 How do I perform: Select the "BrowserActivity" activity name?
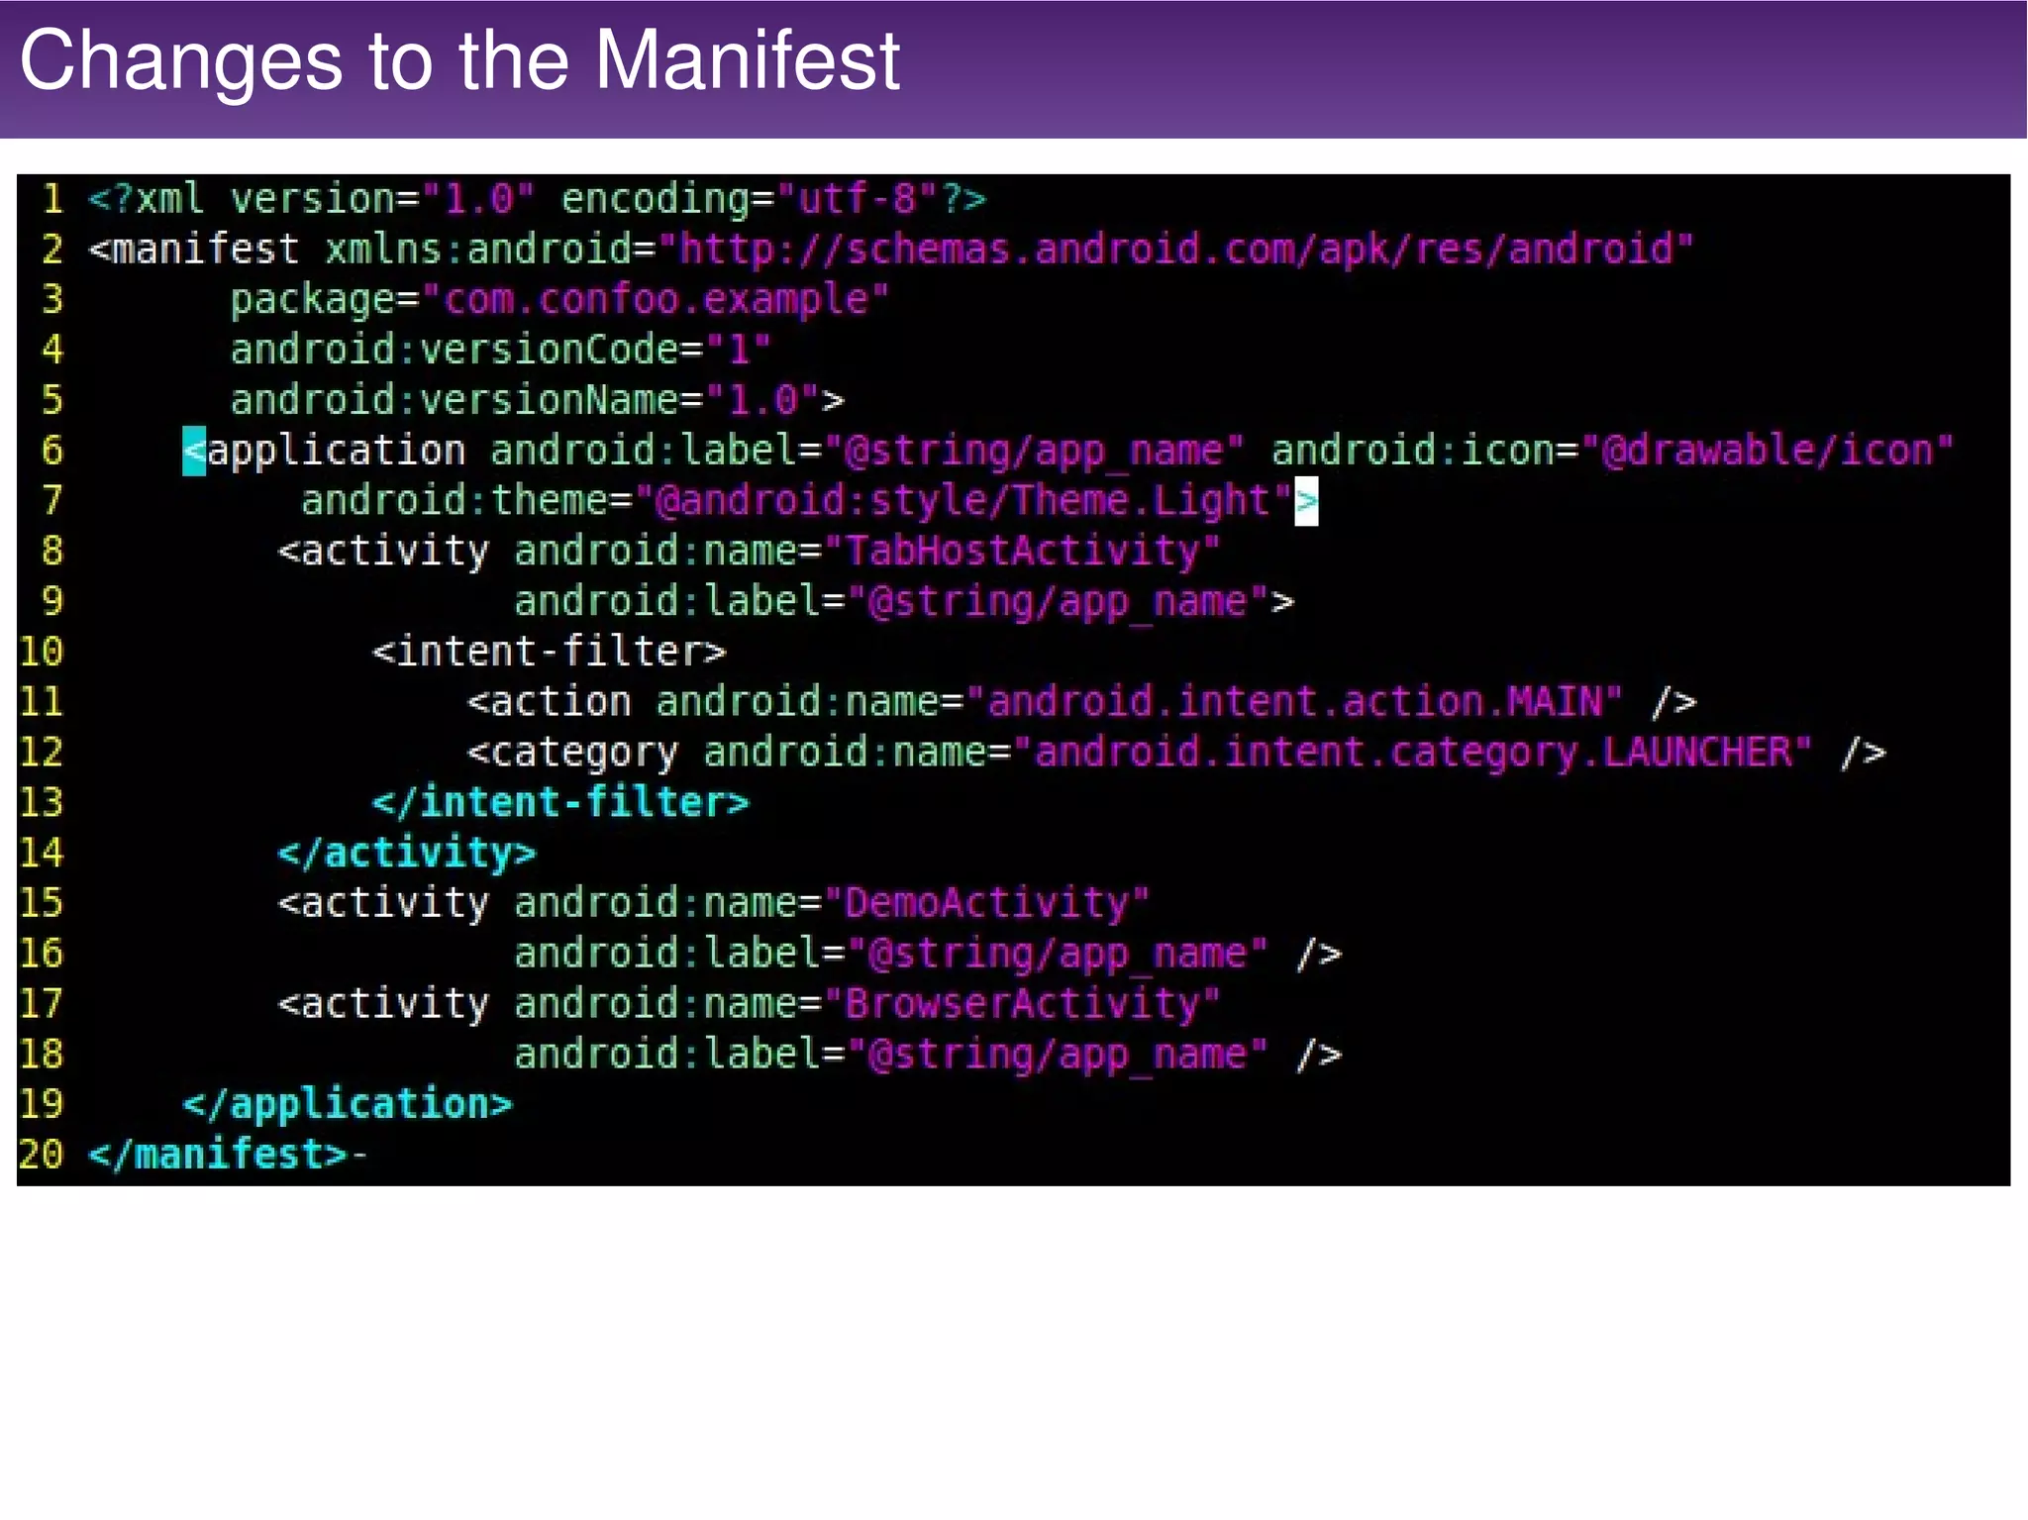(x=1021, y=1004)
